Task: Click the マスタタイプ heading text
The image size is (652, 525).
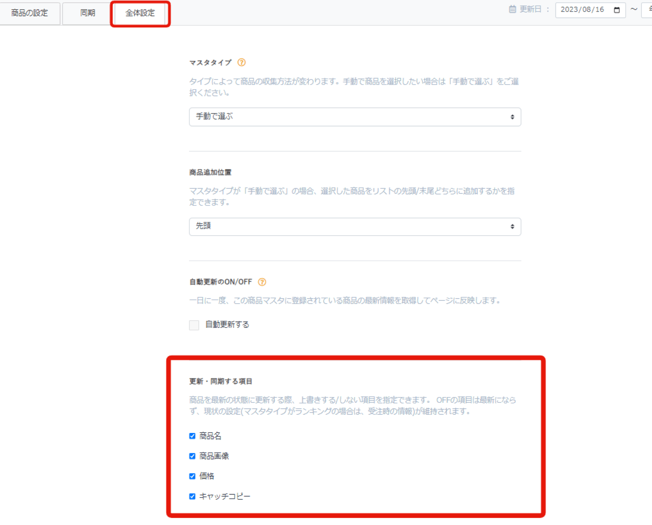Action: tap(210, 62)
